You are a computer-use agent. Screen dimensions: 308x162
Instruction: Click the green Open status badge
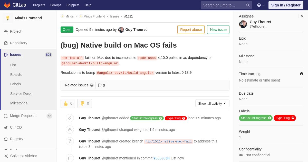67,30
